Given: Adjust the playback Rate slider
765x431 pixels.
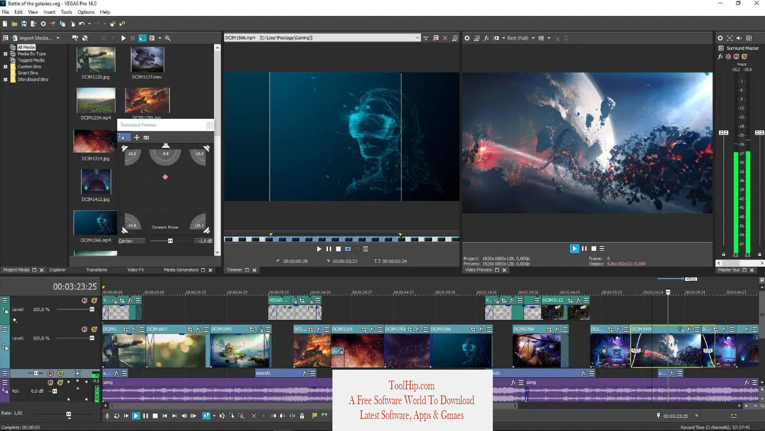Looking at the screenshot, I should tap(68, 415).
